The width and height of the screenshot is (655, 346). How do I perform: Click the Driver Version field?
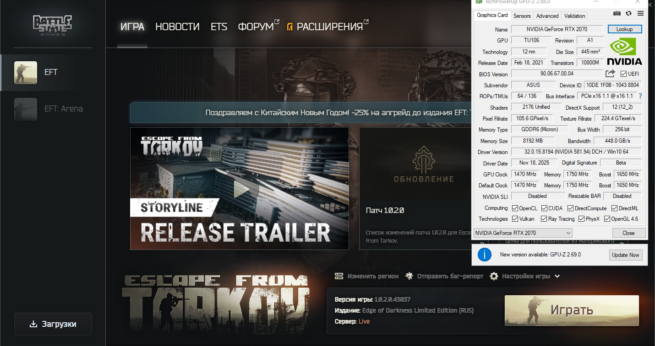[x=576, y=152]
